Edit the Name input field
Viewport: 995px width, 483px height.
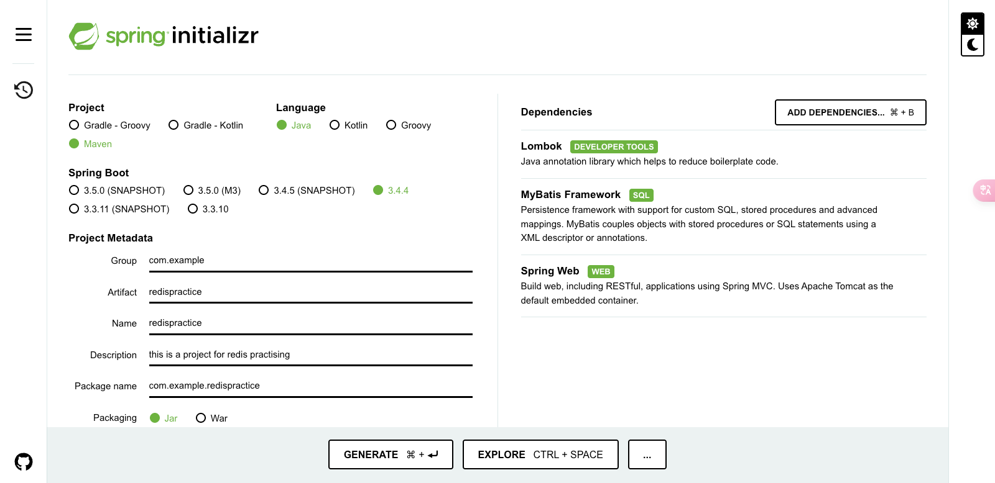click(x=311, y=323)
